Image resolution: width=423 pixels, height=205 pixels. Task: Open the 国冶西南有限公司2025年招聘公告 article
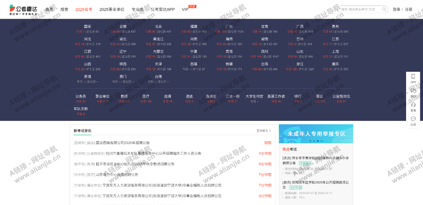pyautogui.click(x=122, y=143)
